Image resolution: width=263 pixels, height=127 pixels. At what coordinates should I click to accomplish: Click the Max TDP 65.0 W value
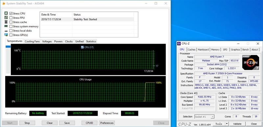tap(234, 61)
